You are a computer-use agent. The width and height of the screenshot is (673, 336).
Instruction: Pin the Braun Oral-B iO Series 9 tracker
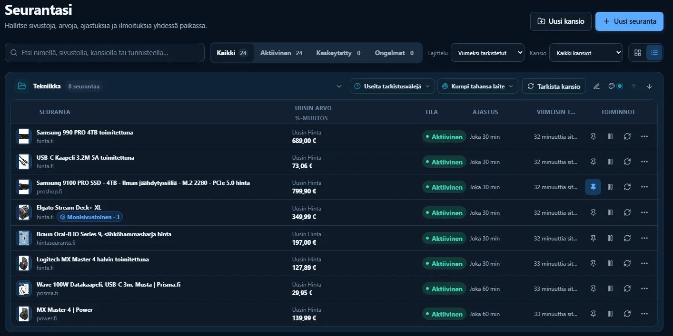point(593,238)
